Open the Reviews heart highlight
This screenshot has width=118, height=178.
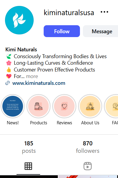coord(64,106)
